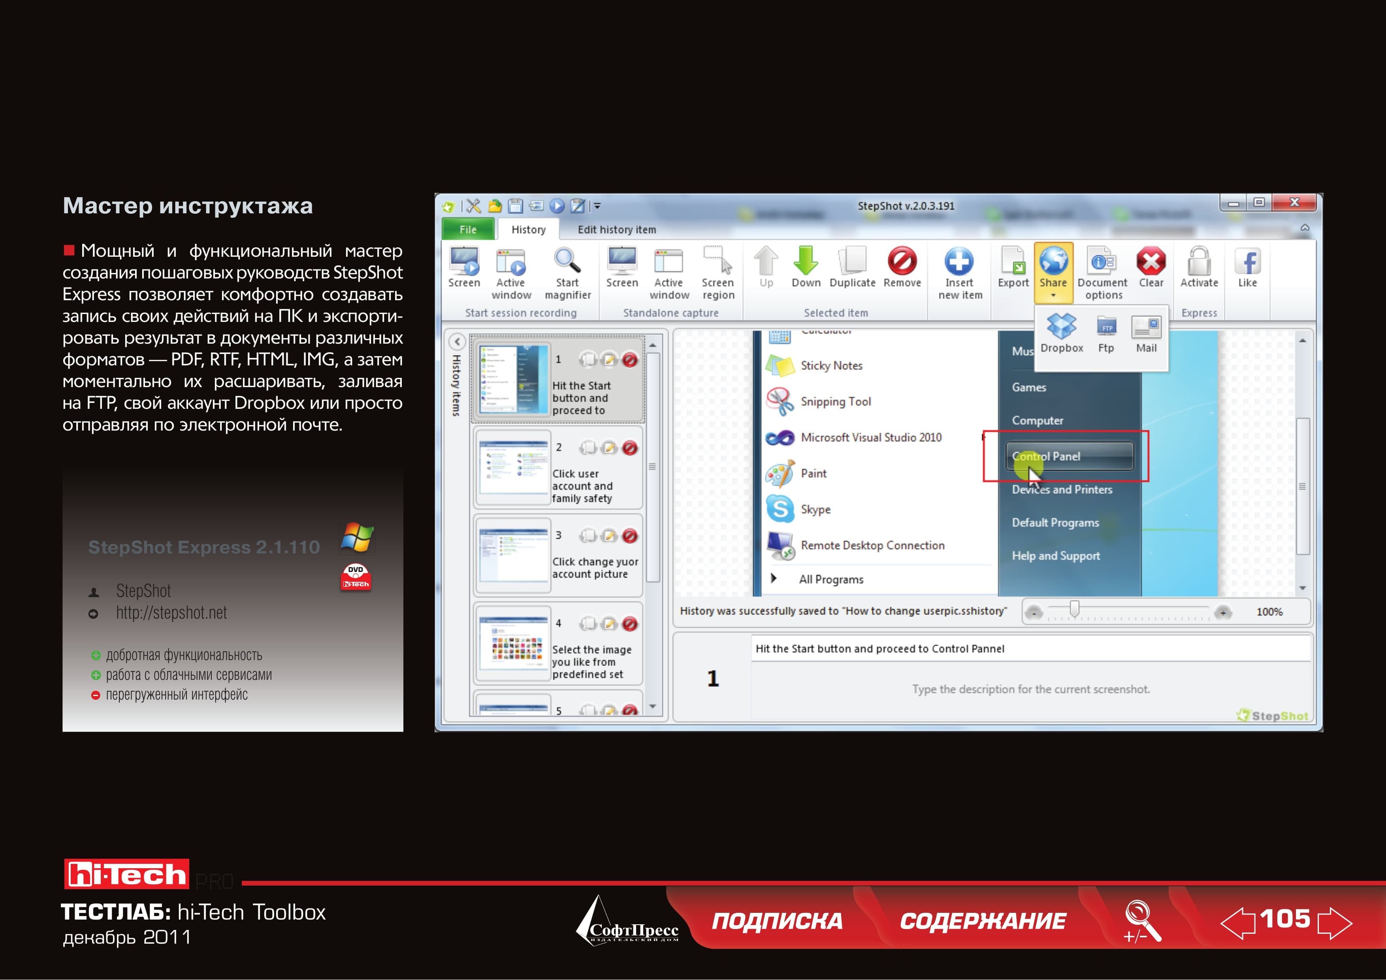This screenshot has width=1386, height=980.
Task: Collapse the History items side panel
Action: click(x=457, y=342)
